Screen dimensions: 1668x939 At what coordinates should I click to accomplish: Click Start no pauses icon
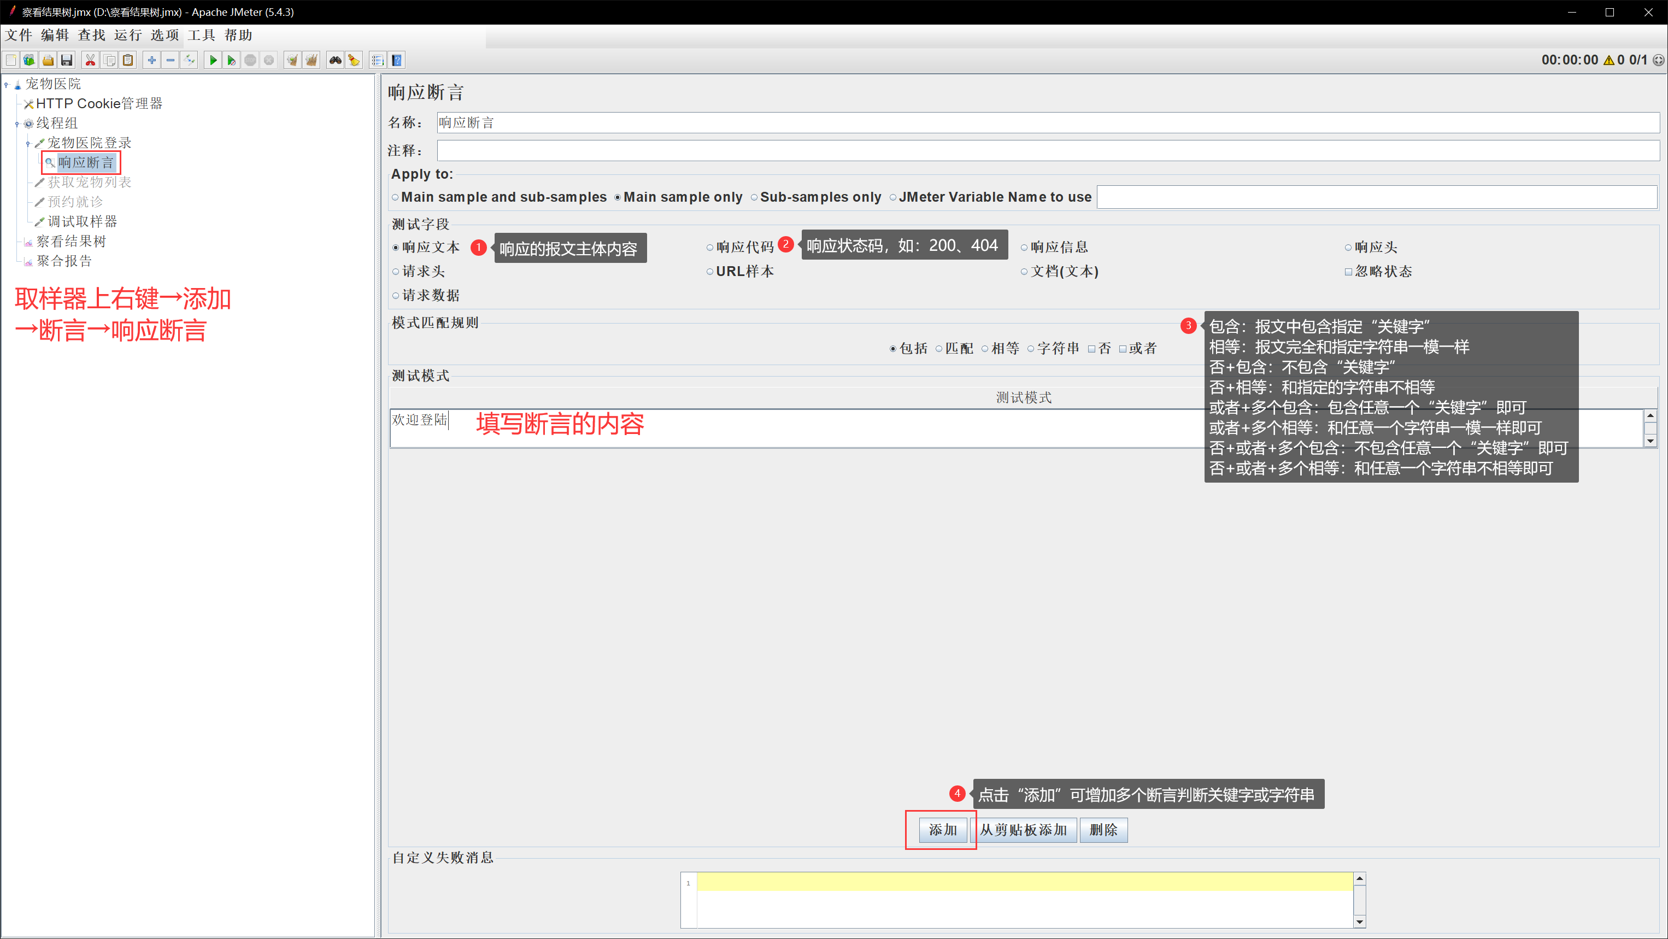pyautogui.click(x=231, y=60)
